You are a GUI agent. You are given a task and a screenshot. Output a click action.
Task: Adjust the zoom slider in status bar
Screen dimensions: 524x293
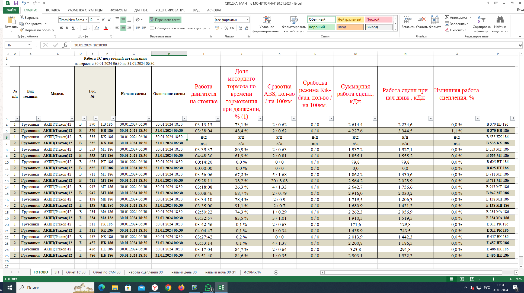point(494,279)
